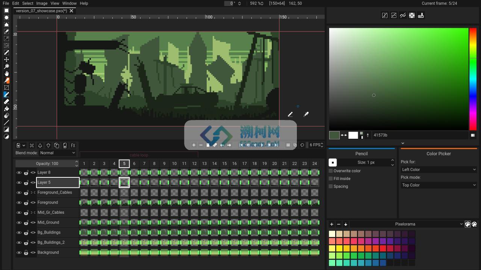Select the Lasso selection tool

coord(6,45)
